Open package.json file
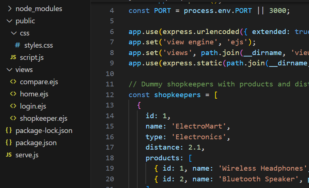This screenshot has height=188, width=309. click(36, 143)
